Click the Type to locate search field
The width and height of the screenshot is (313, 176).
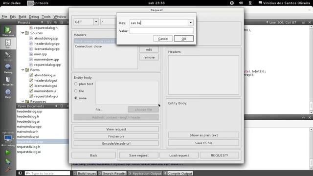pos(47,173)
